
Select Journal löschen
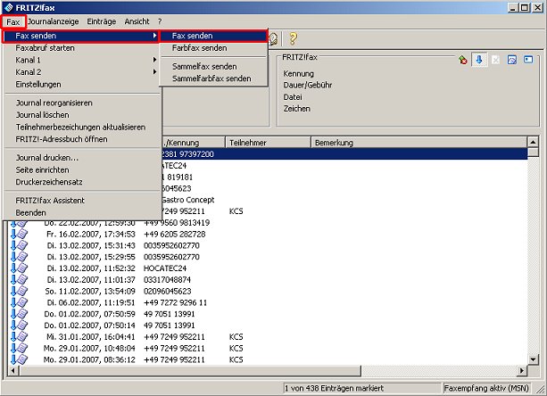tap(81, 115)
